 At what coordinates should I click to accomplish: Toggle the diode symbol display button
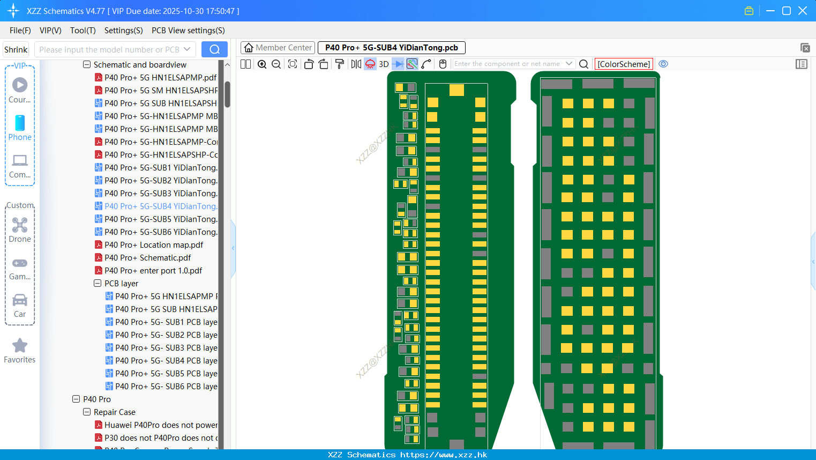[x=398, y=64]
